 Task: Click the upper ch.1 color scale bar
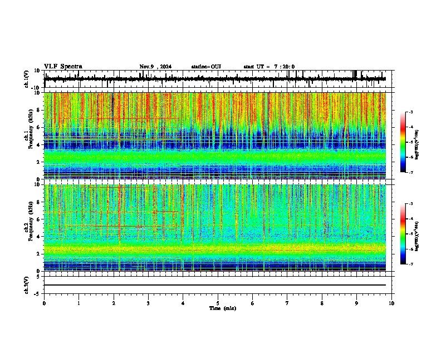(x=403, y=142)
